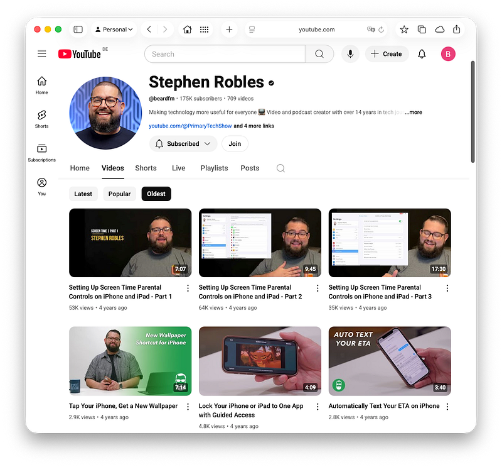Toggle the Safari sidebar icon
Image resolution: width=502 pixels, height=467 pixels.
78,30
